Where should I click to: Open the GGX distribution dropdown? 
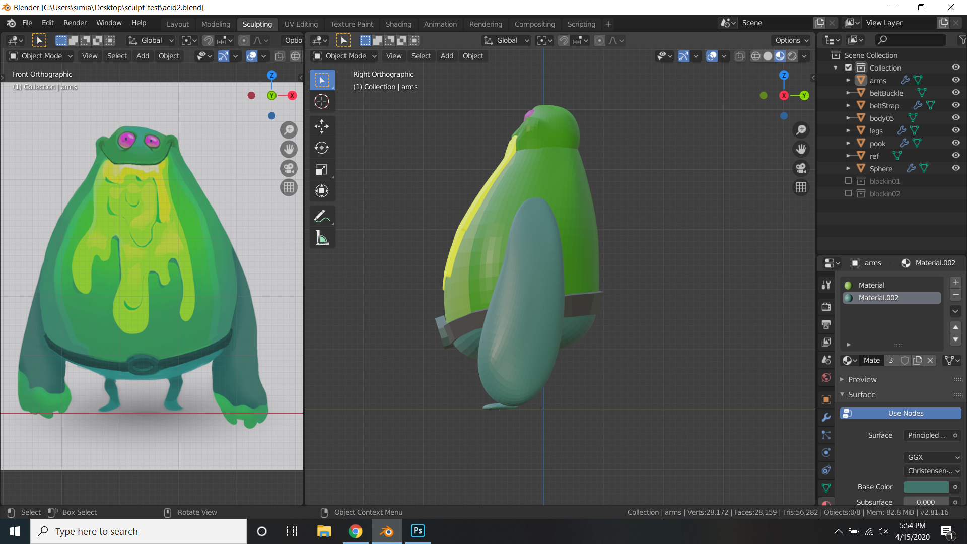[x=932, y=457]
